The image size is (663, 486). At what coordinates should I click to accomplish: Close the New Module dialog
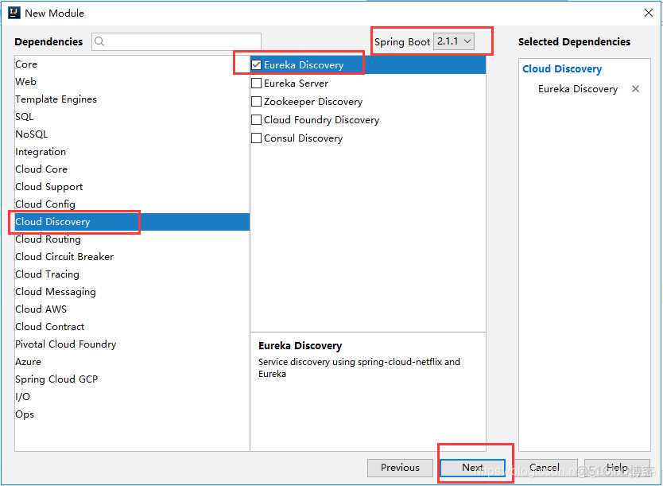(648, 13)
